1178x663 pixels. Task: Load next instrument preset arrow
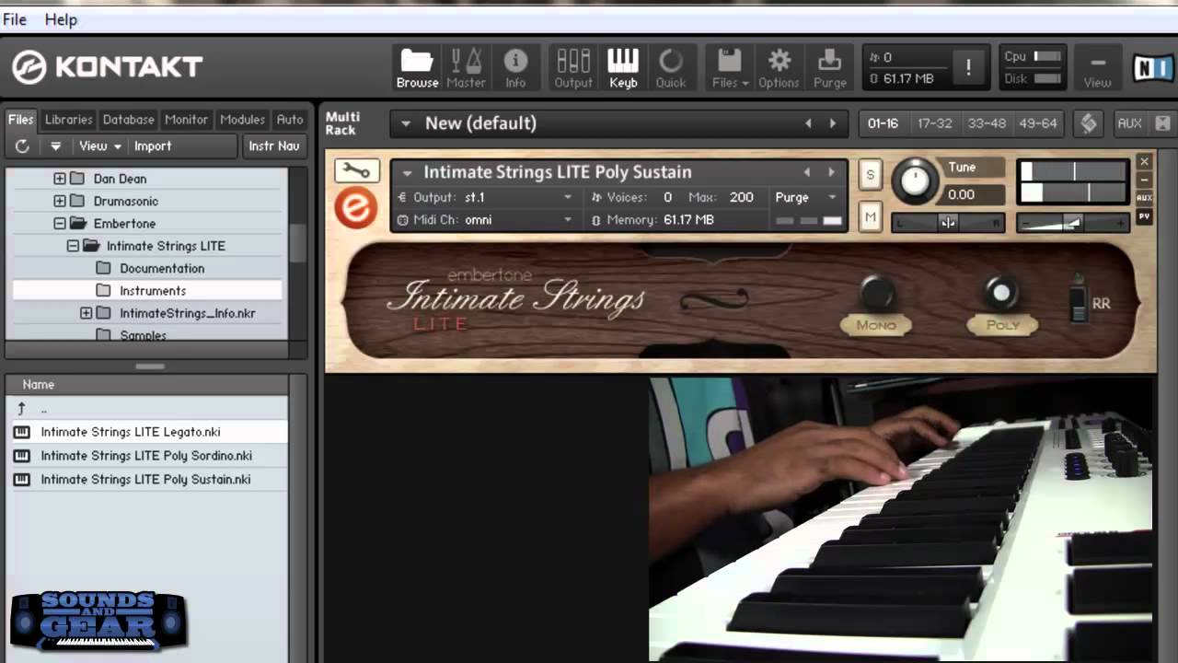(x=831, y=172)
